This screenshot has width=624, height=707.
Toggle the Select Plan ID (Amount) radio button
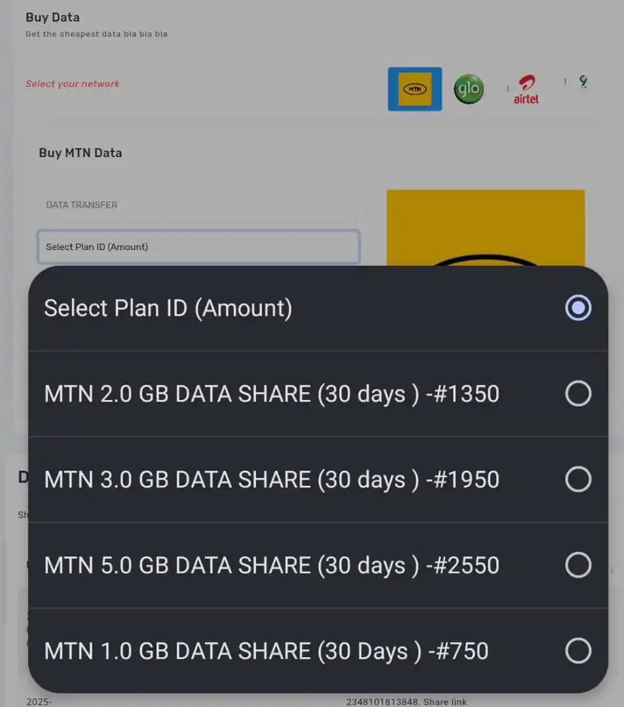coord(578,308)
